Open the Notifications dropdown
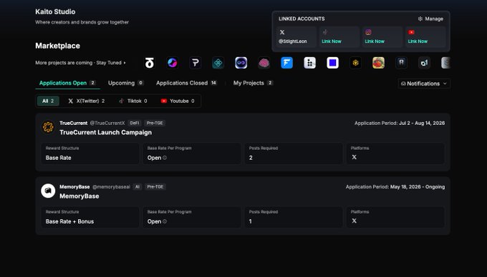 (x=424, y=84)
